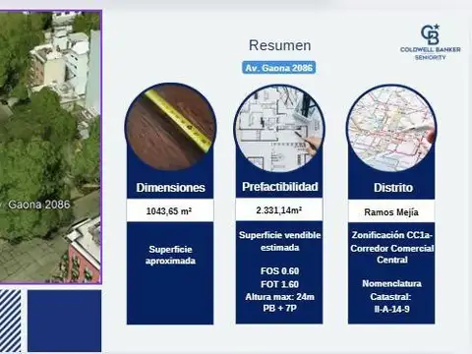The image size is (472, 354).
Task: Click the 'SENIORITY' text under the logo
Action: point(430,57)
